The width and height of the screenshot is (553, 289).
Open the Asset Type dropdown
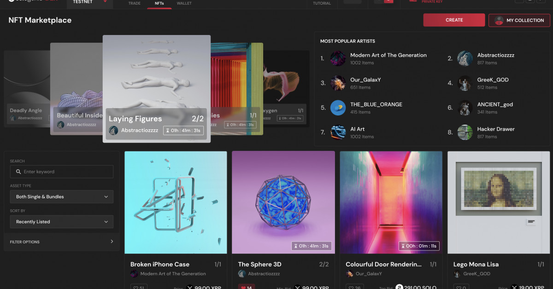pos(62,197)
